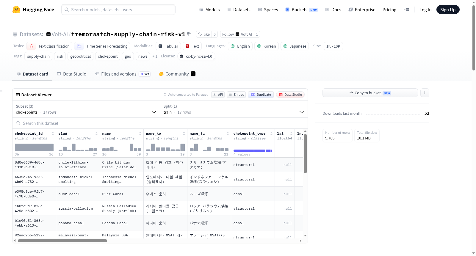
Task: Sort the chokepoint_id column
Action: pyautogui.click(x=53, y=134)
